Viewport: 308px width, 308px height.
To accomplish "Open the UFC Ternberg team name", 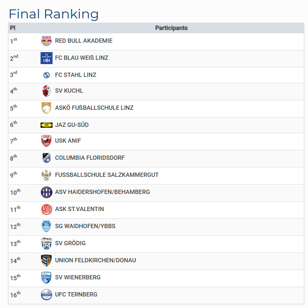I will [76, 295].
